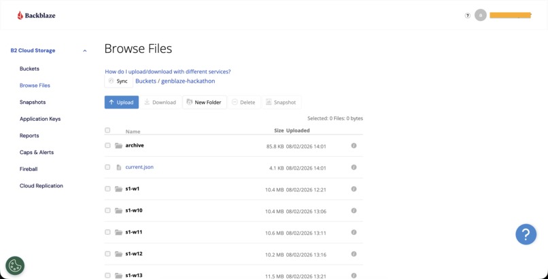Open Cloud Replication in the sidebar
This screenshot has width=548, height=279.
click(41, 186)
